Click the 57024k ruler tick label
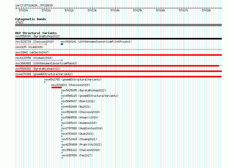Screen dimensions: 229x168 tap(115, 10)
